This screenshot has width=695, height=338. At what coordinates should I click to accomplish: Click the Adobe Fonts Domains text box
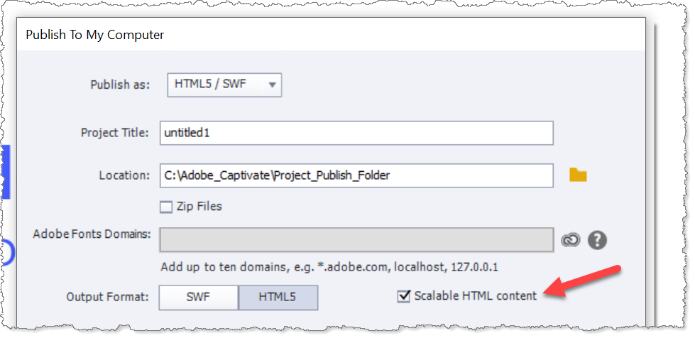point(356,240)
